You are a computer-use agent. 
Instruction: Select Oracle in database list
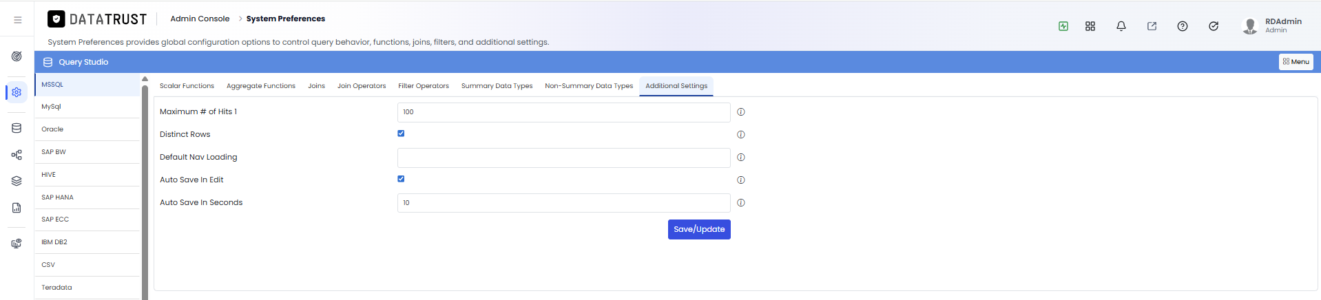87,129
